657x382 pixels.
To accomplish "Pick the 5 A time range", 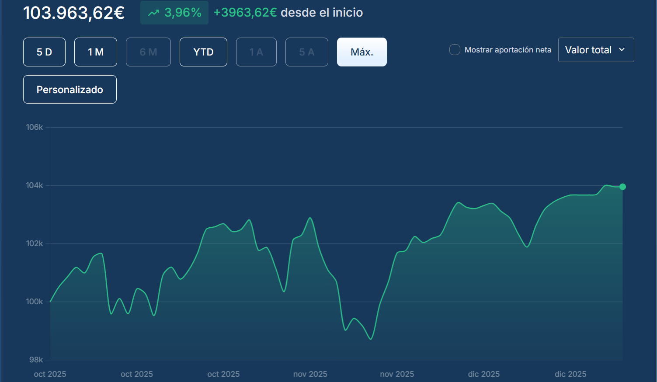I will pos(306,52).
